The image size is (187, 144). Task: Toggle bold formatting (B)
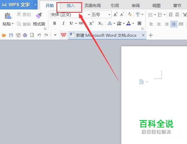click(55, 23)
